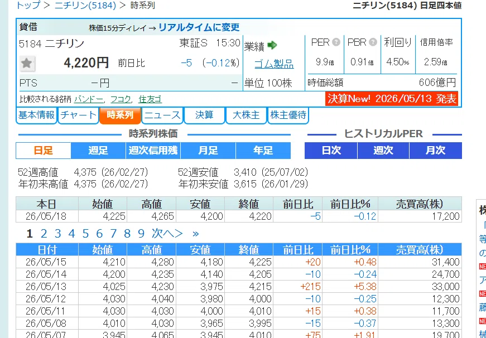
Task: Go to page 3 of results
Action: pyautogui.click(x=57, y=234)
